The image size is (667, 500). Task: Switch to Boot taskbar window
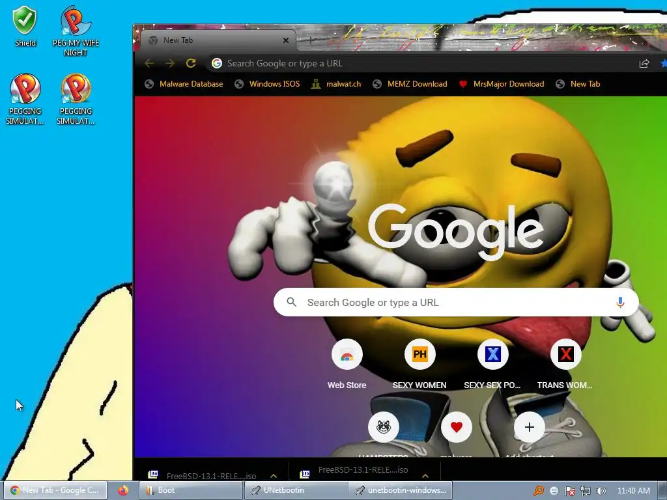tap(191, 490)
